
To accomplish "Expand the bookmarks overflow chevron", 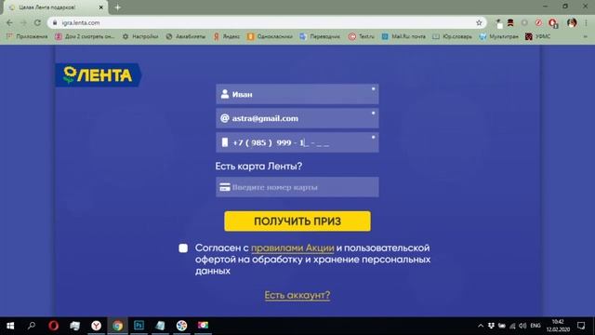I will coord(585,36).
